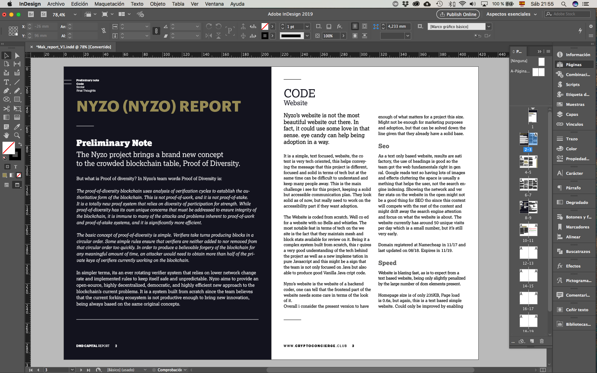
Task: Open the Objeto menu
Action: click(x=157, y=4)
